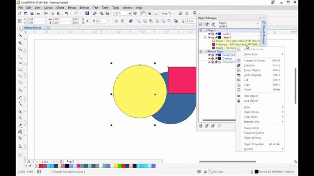Click Show Object Properties icon in Object Manager

tap(201, 24)
